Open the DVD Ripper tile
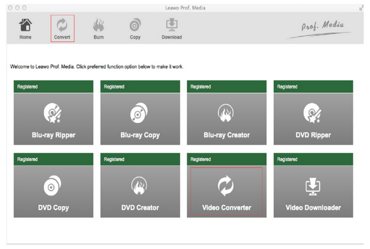Image resolution: width=370 pixels, height=249 pixels. click(x=313, y=119)
